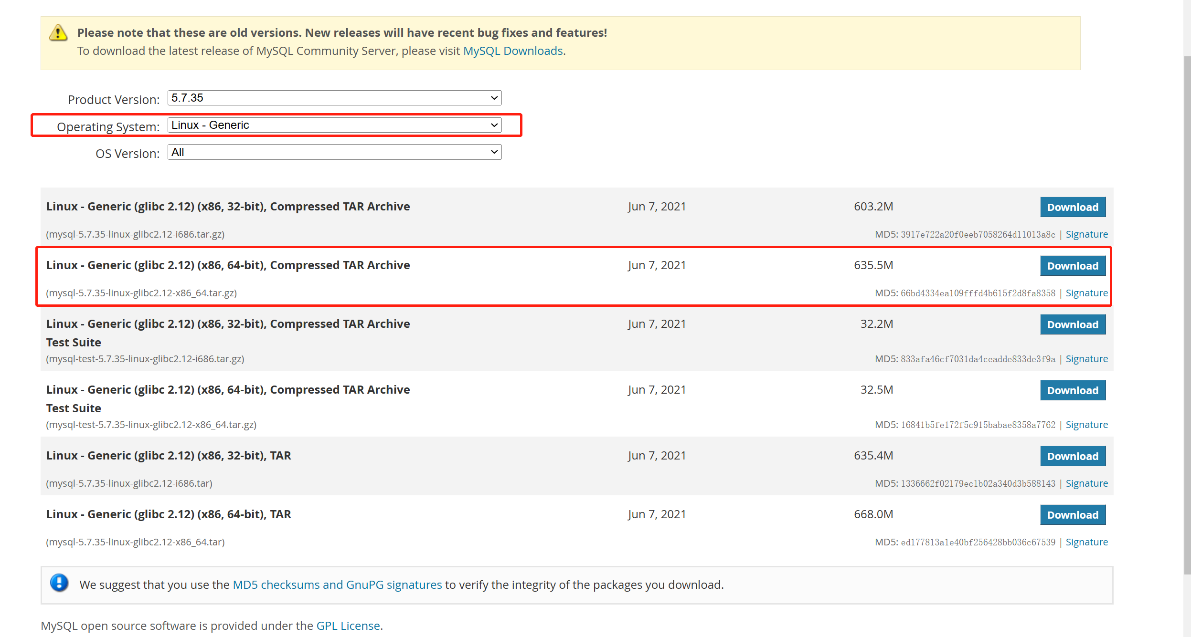Viewport: 1191px width, 637px height.
Task: Click the blue info exclamation icon
Action: (59, 583)
